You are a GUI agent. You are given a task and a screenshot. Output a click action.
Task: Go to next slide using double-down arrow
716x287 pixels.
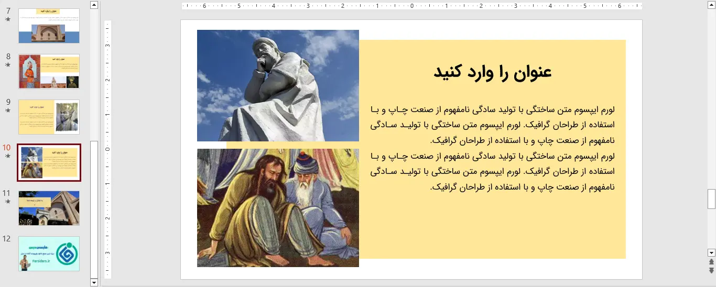coord(711,270)
